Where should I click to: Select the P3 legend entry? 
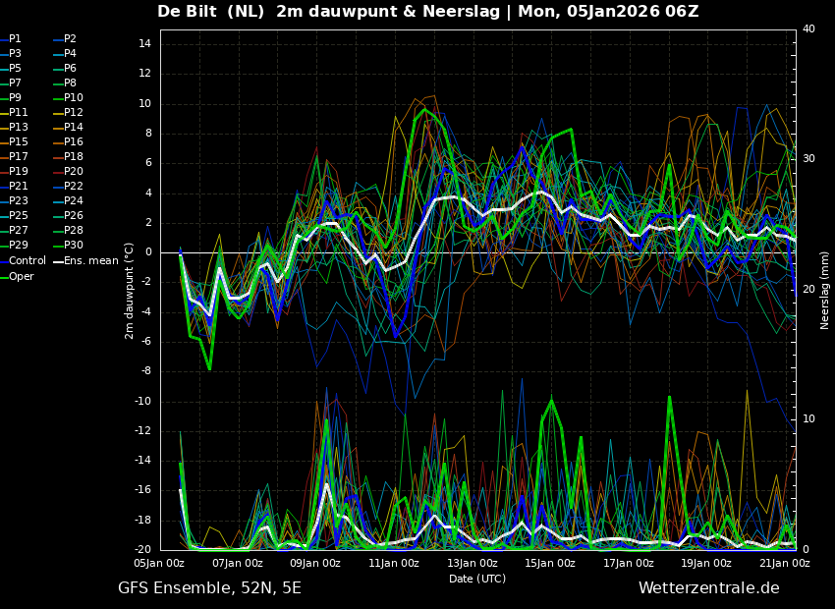11,53
